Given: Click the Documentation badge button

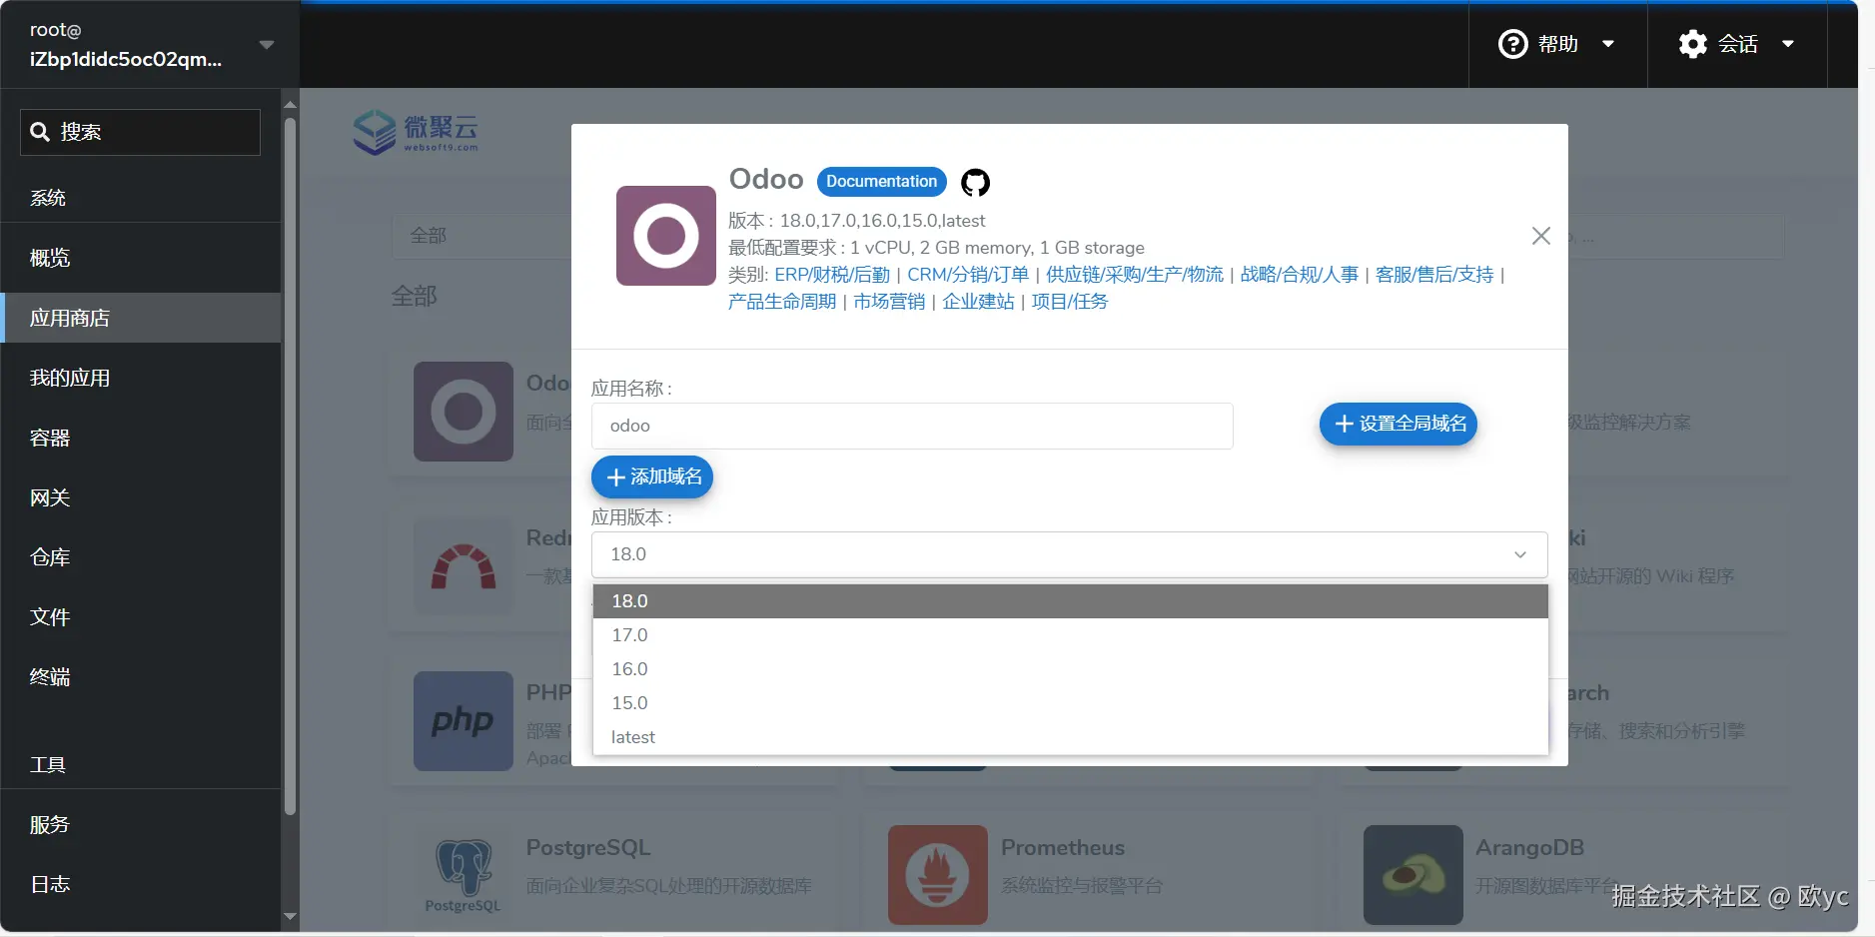Looking at the screenshot, I should (x=881, y=182).
